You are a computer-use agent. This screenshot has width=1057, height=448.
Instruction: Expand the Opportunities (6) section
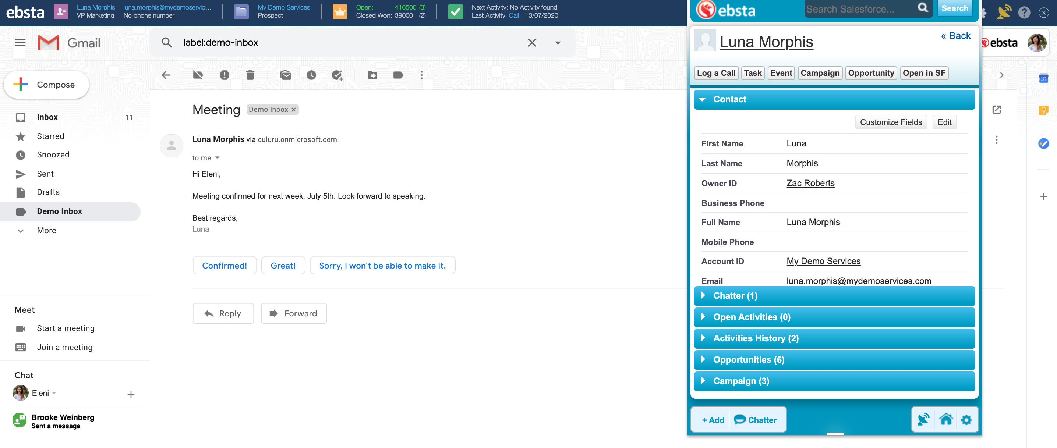834,360
